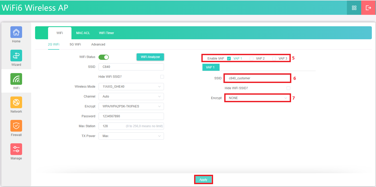Open the Channel dropdown
The height and width of the screenshot is (187, 376).
[131, 96]
